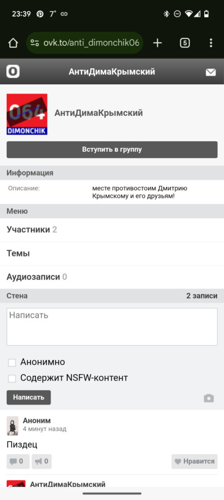Open a new tab with plus icon
Screen dimensions: 224x500
pyautogui.click(x=157, y=43)
